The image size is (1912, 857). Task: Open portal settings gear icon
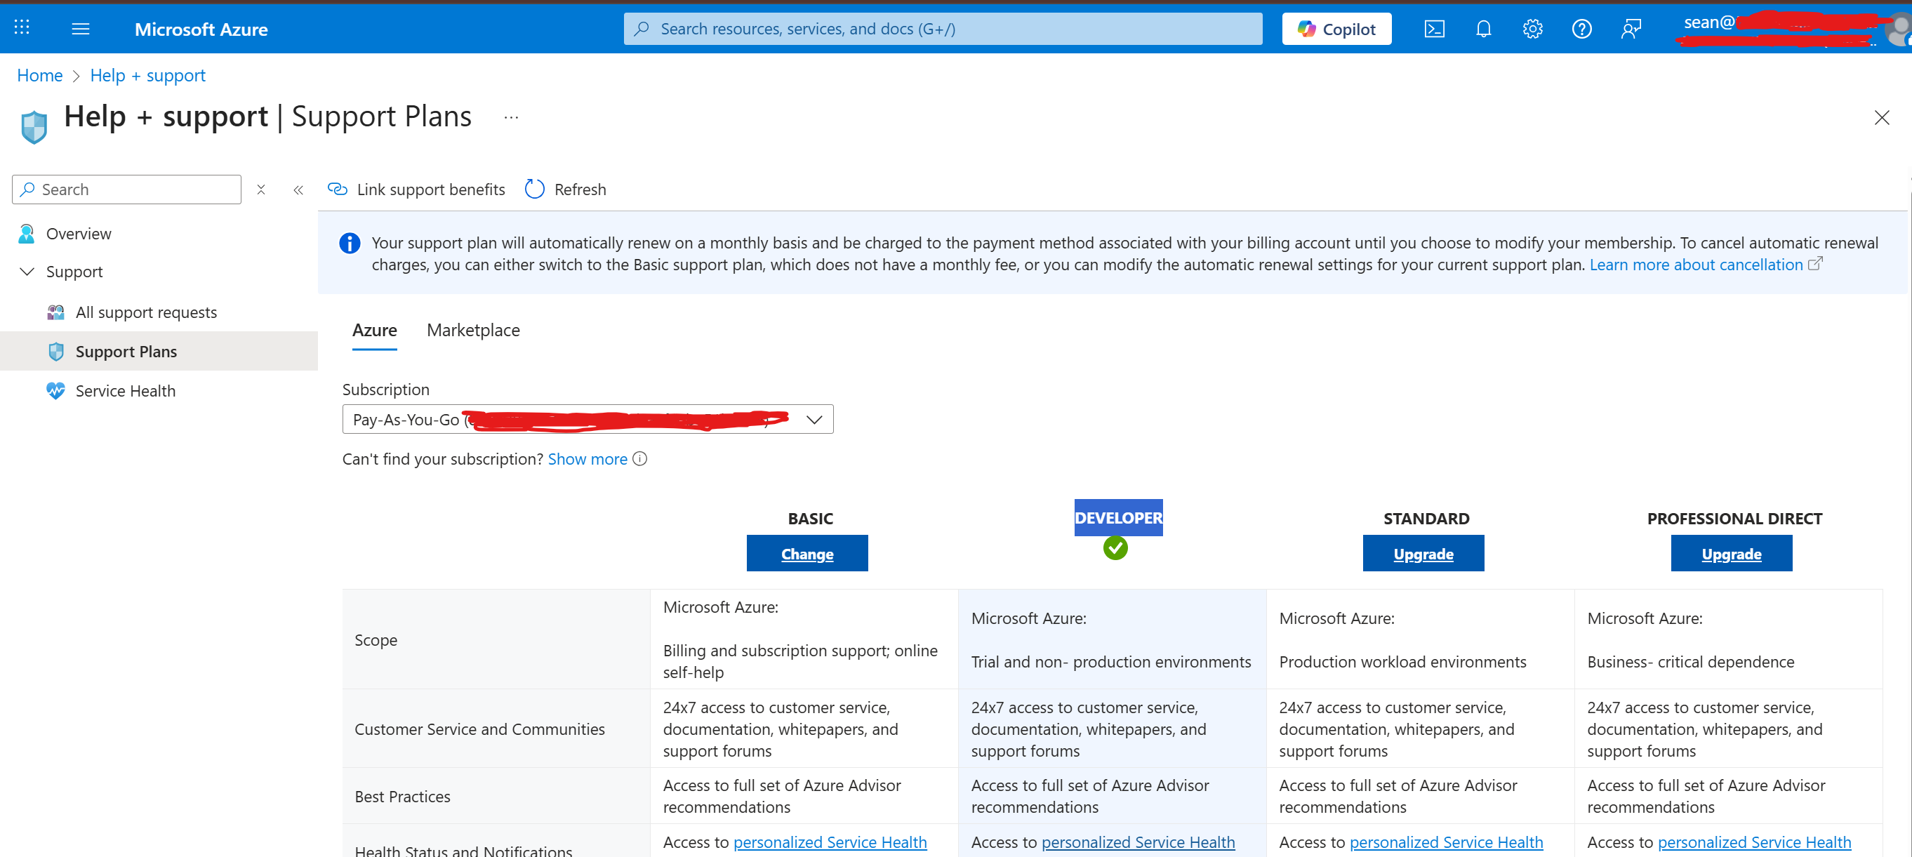(1532, 29)
